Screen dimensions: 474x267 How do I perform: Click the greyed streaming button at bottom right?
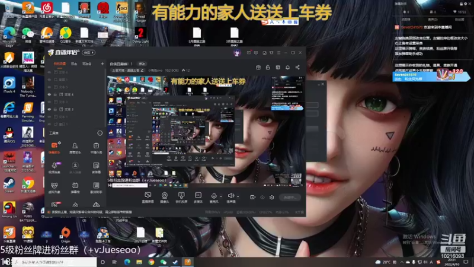290,198
